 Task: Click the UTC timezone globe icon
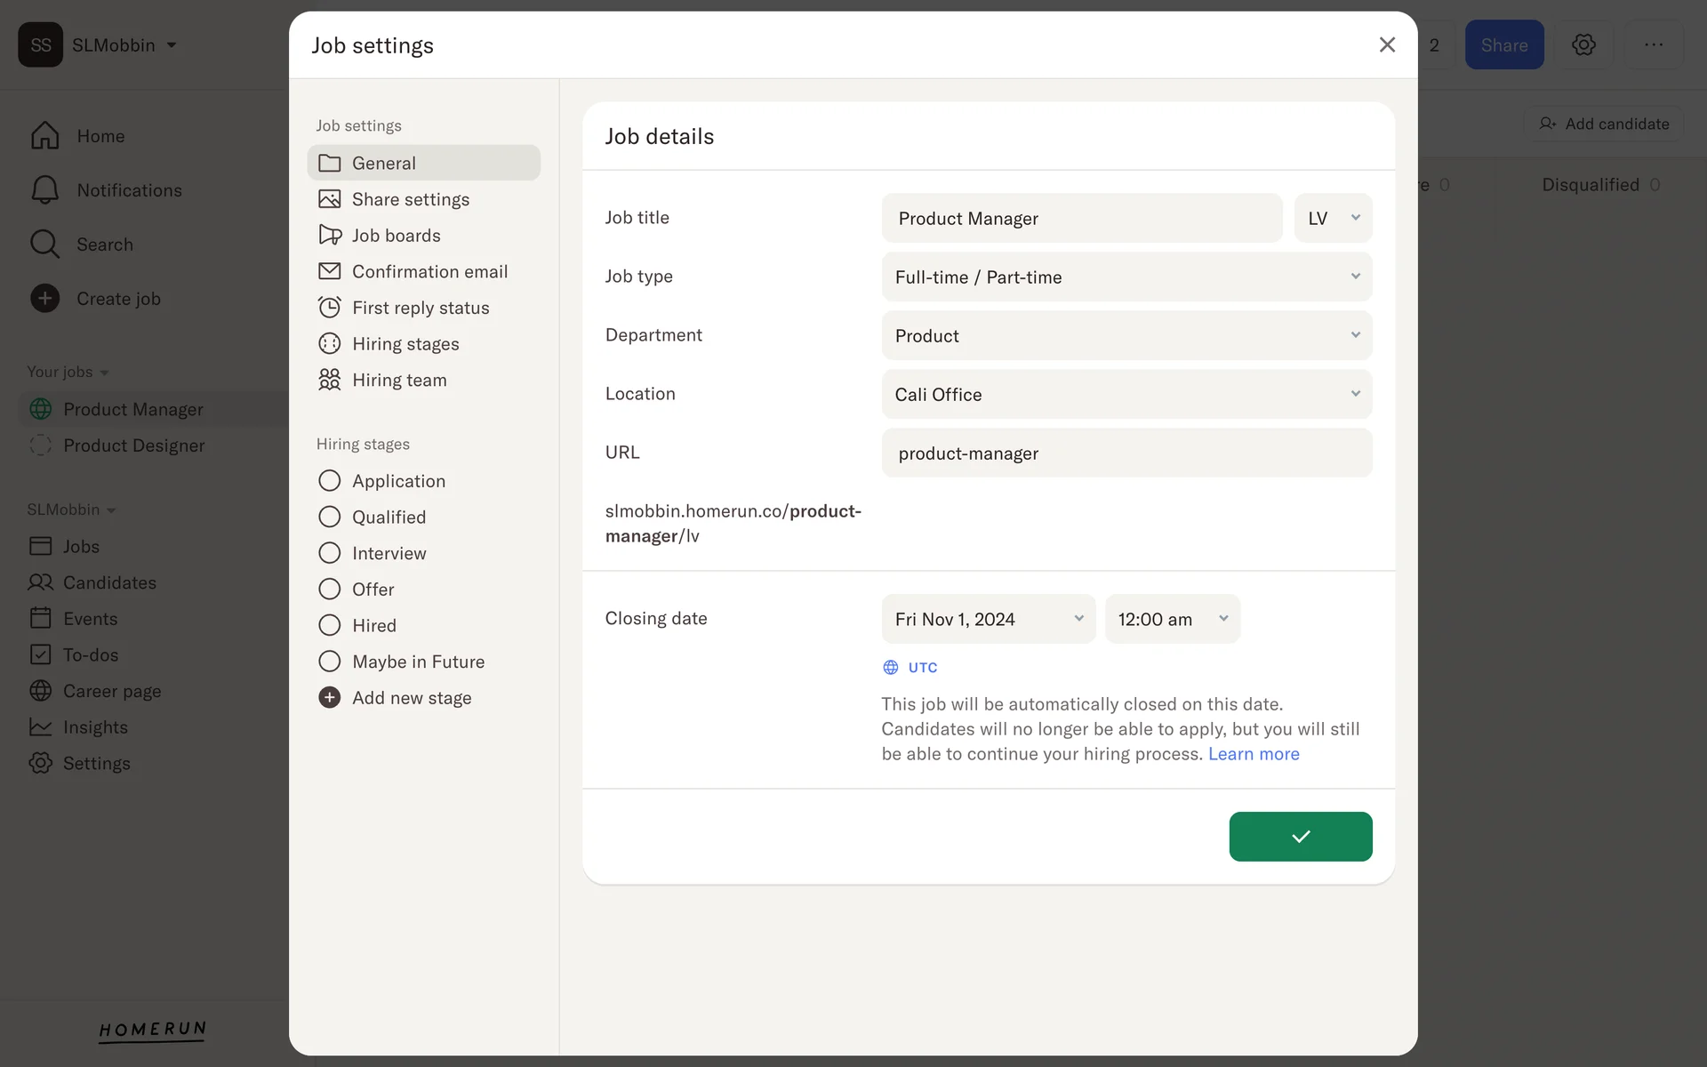point(891,668)
